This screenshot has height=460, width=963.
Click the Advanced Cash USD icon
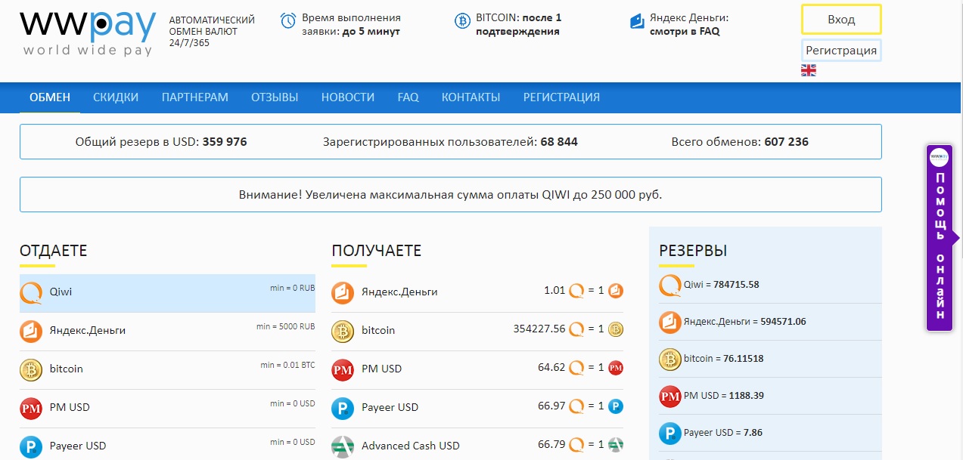pos(343,446)
